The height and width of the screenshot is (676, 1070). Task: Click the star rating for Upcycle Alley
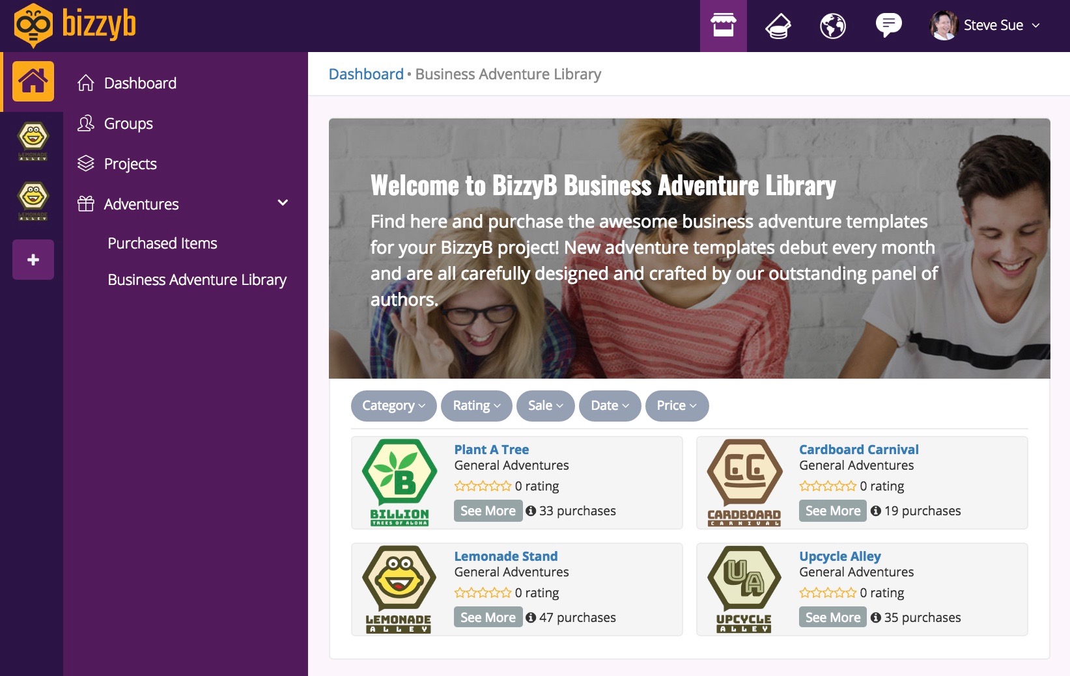click(828, 593)
